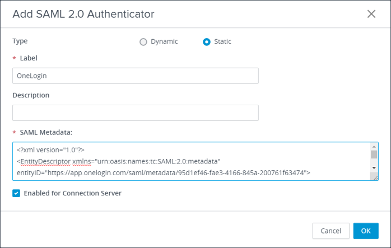Toggle the Enabled for Connection Server checkbox
Image resolution: width=391 pixels, height=248 pixels.
16,193
